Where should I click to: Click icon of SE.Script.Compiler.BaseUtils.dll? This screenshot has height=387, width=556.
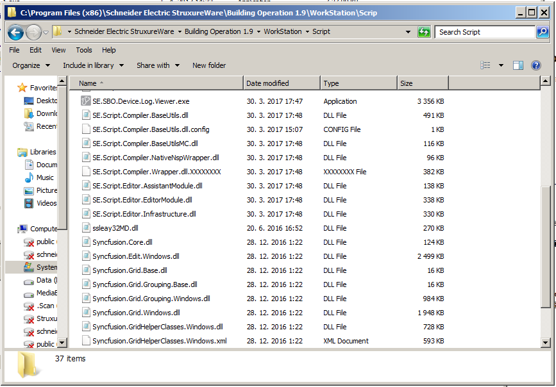(85, 115)
